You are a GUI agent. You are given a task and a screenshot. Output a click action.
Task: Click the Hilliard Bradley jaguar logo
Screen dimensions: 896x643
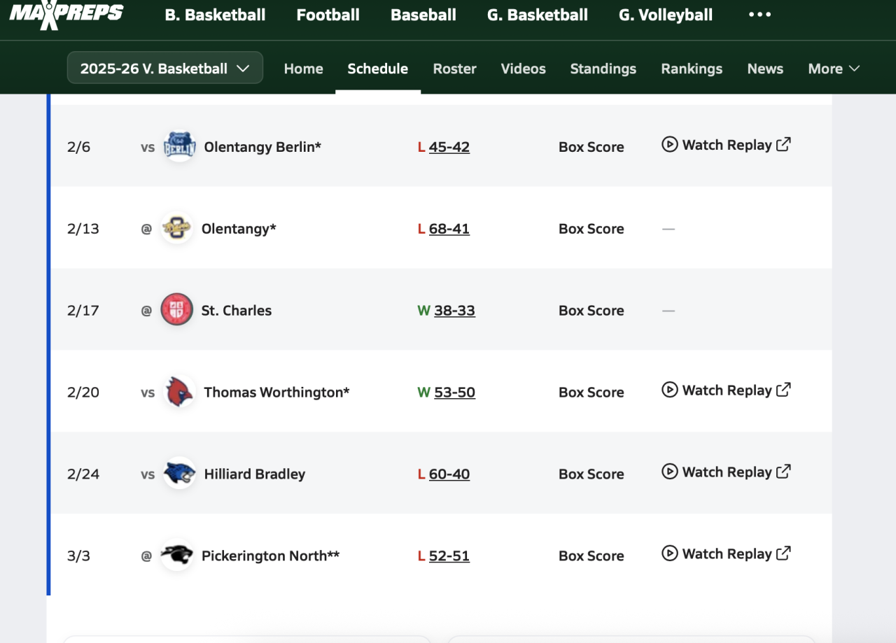(179, 474)
